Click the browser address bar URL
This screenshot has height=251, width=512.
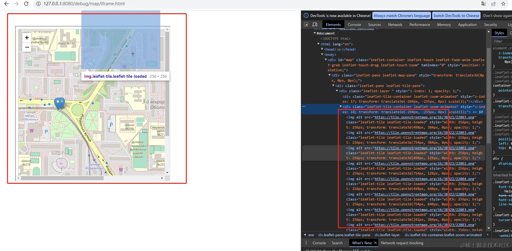coord(84,4)
